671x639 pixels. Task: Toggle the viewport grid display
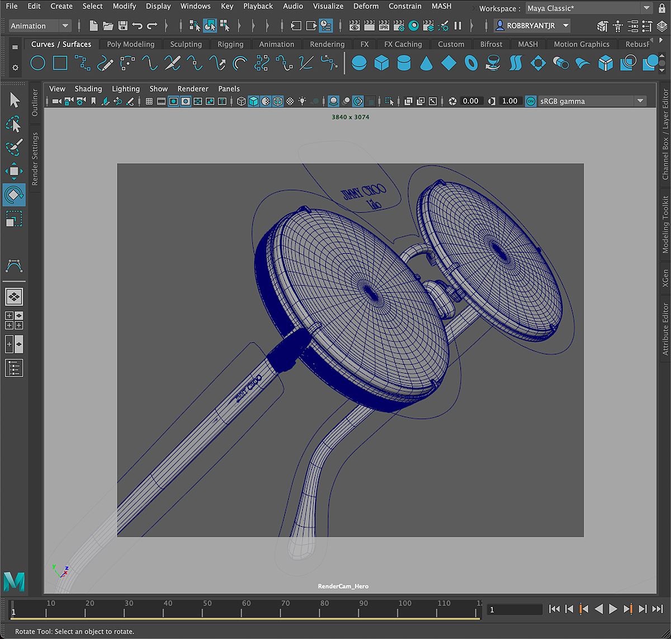click(149, 101)
